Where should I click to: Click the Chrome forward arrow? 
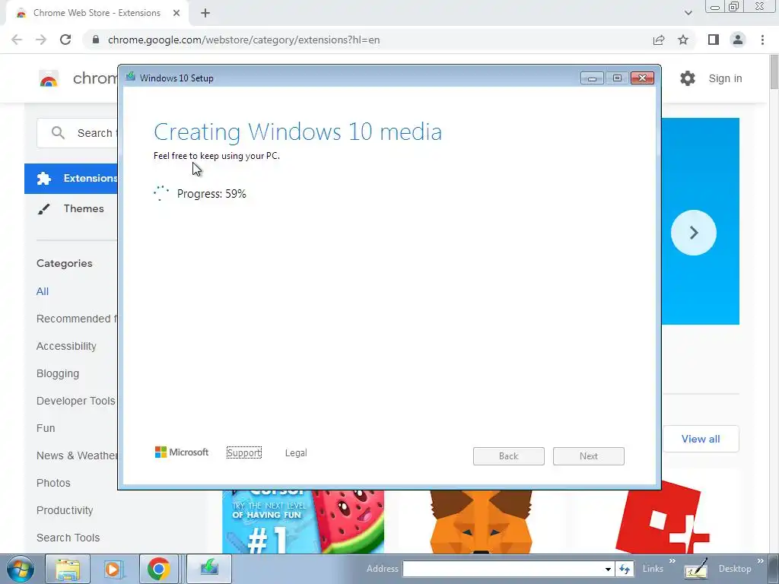coord(41,40)
